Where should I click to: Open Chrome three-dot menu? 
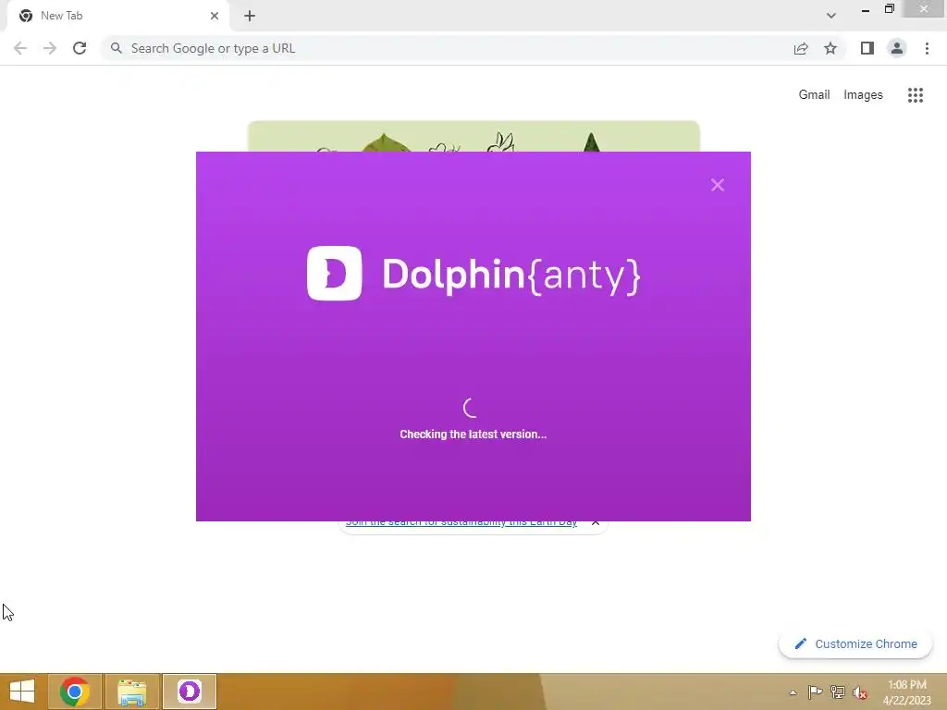[927, 48]
